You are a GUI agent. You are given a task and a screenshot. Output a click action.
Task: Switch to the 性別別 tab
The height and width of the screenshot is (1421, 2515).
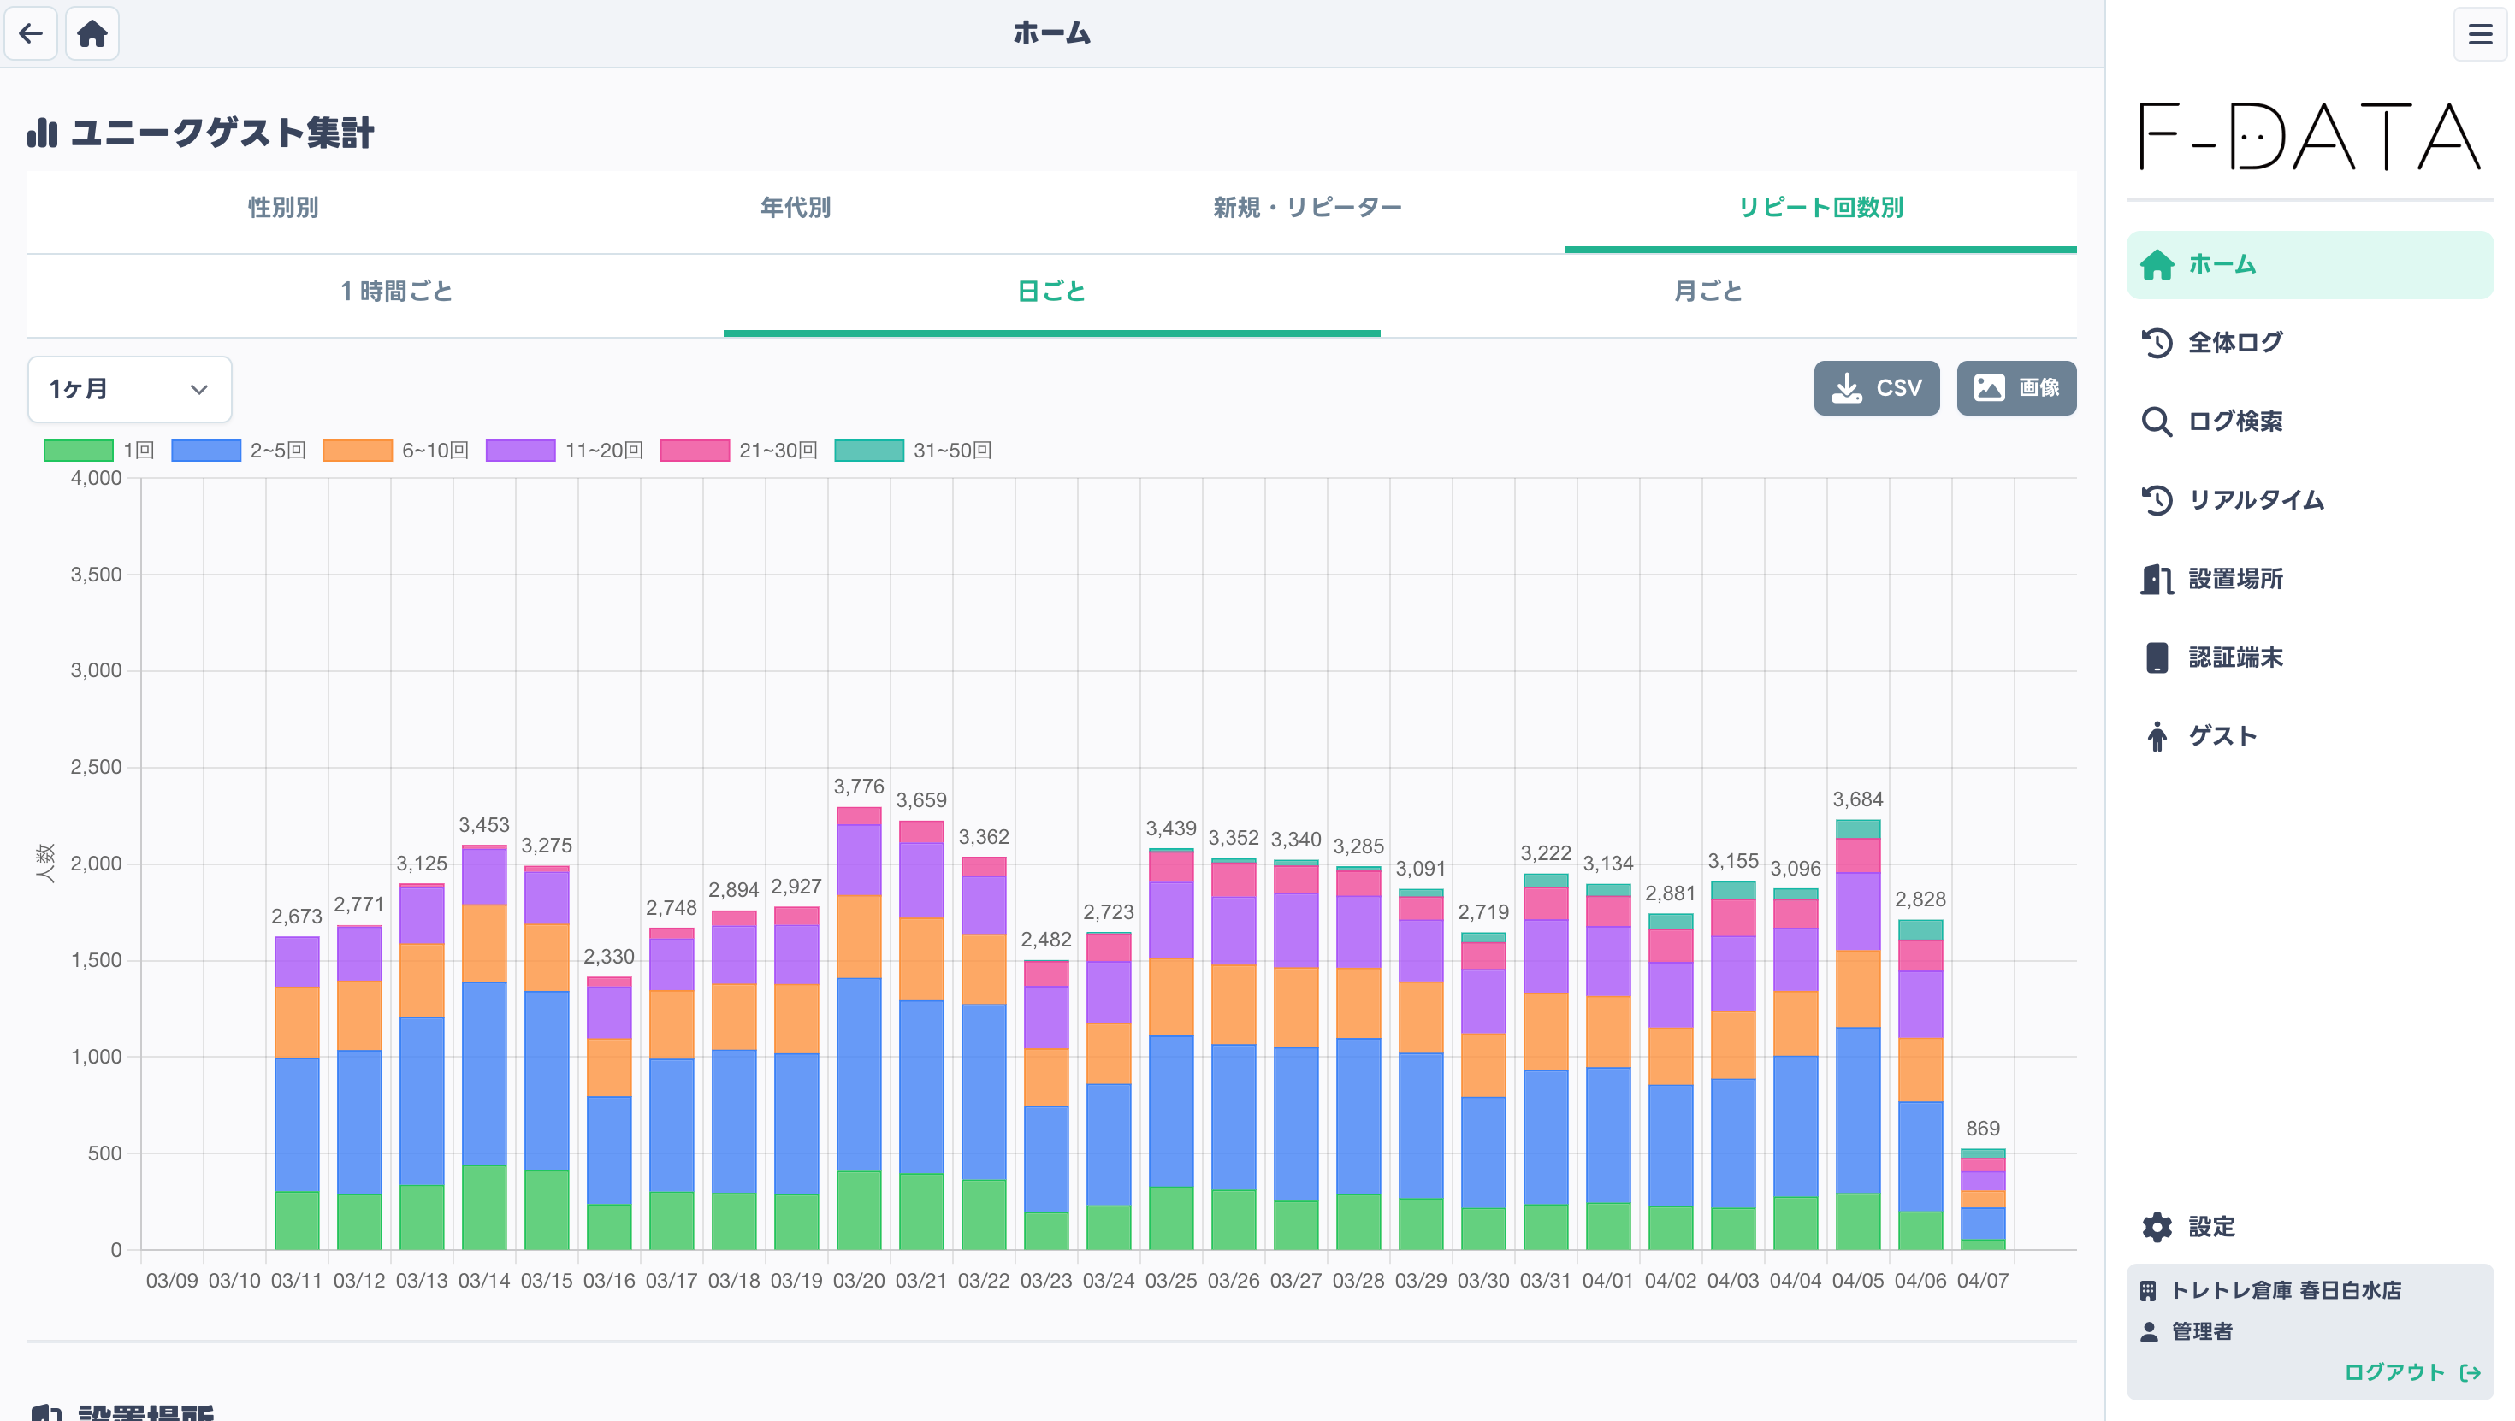[283, 208]
